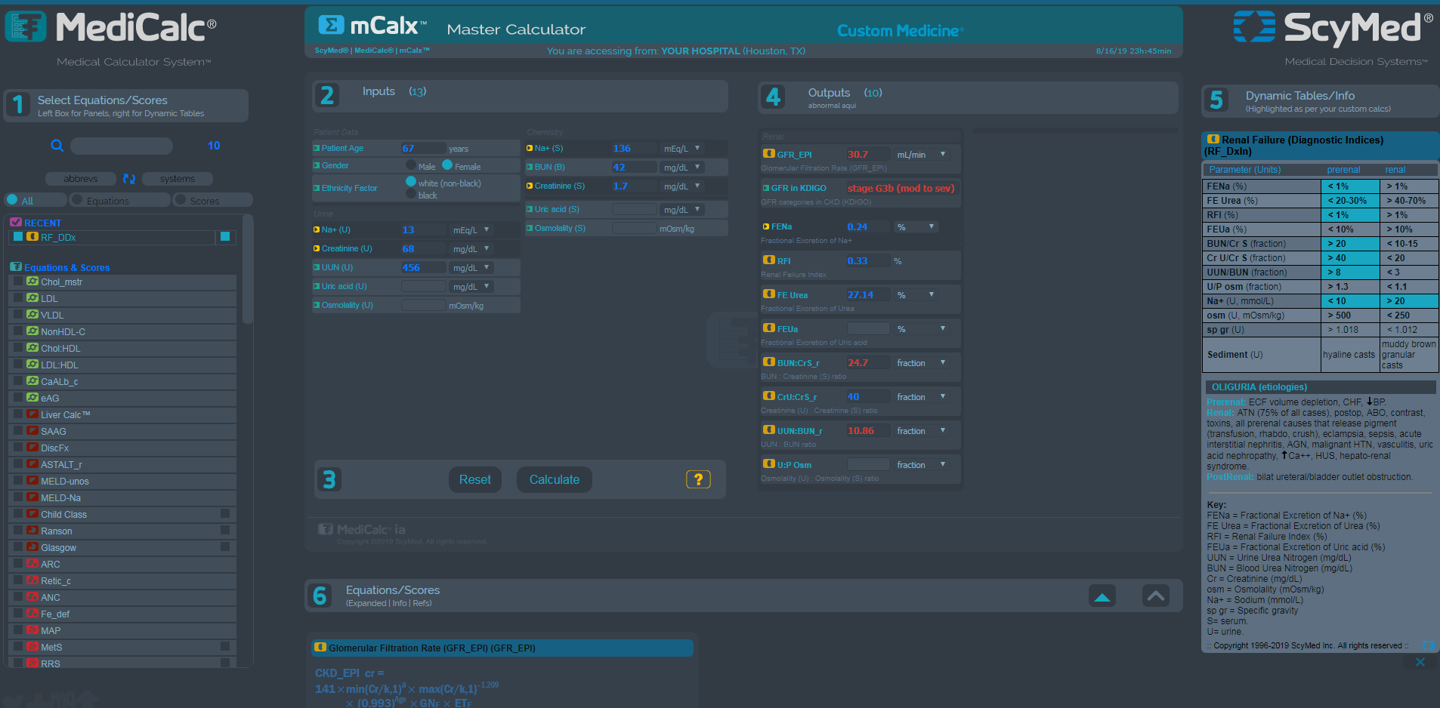Click the ScyMed logo icon
The image size is (1440, 708).
coord(1254,26)
